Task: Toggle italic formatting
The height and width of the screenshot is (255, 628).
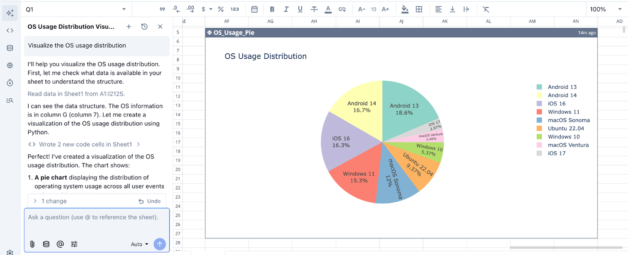Action: pos(286,9)
